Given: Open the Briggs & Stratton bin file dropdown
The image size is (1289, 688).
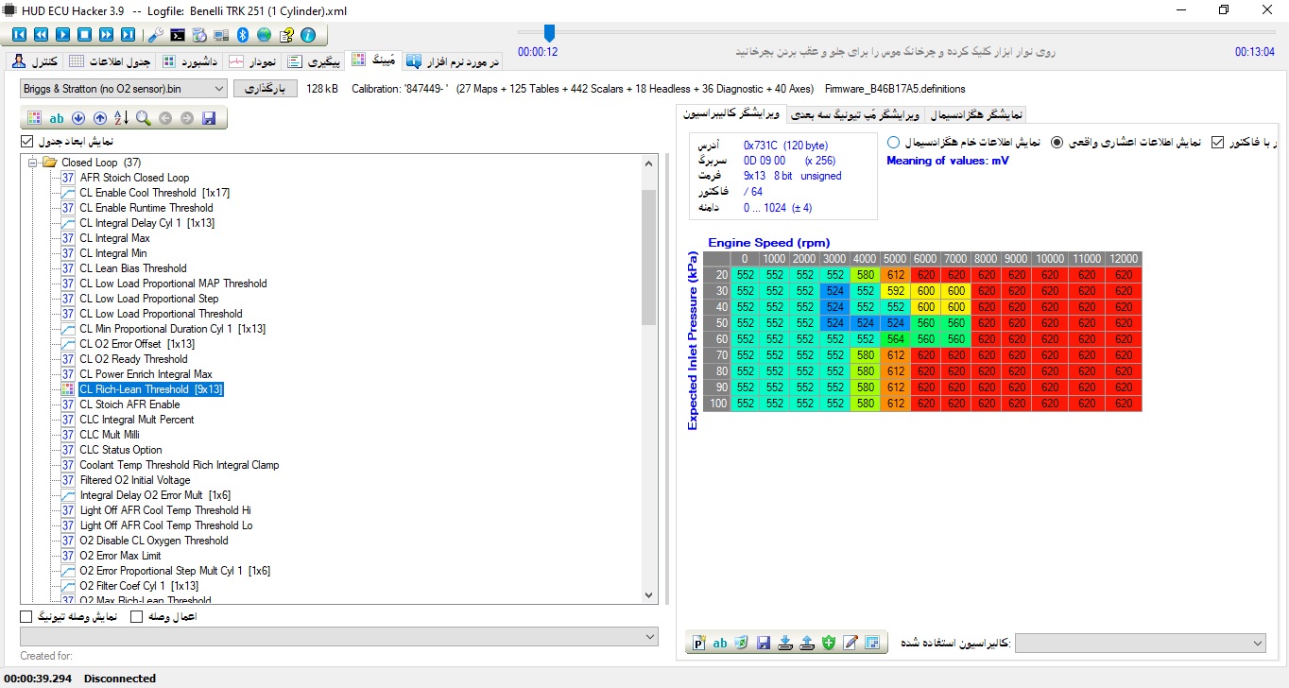Looking at the screenshot, I should tap(124, 89).
